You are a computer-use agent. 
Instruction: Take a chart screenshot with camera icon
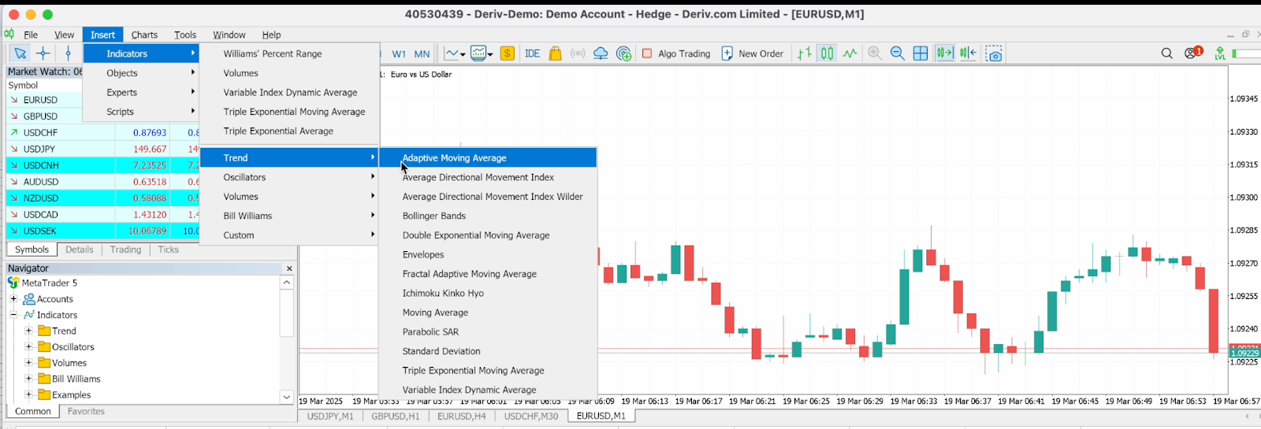coord(994,54)
